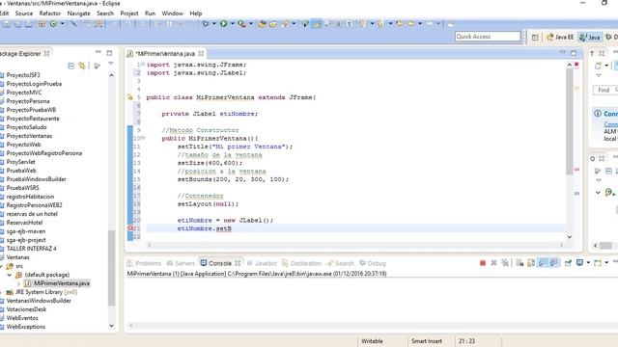Select ProyectoVentanas in Package Explorer
This screenshot has height=347, width=618.
(x=29, y=136)
